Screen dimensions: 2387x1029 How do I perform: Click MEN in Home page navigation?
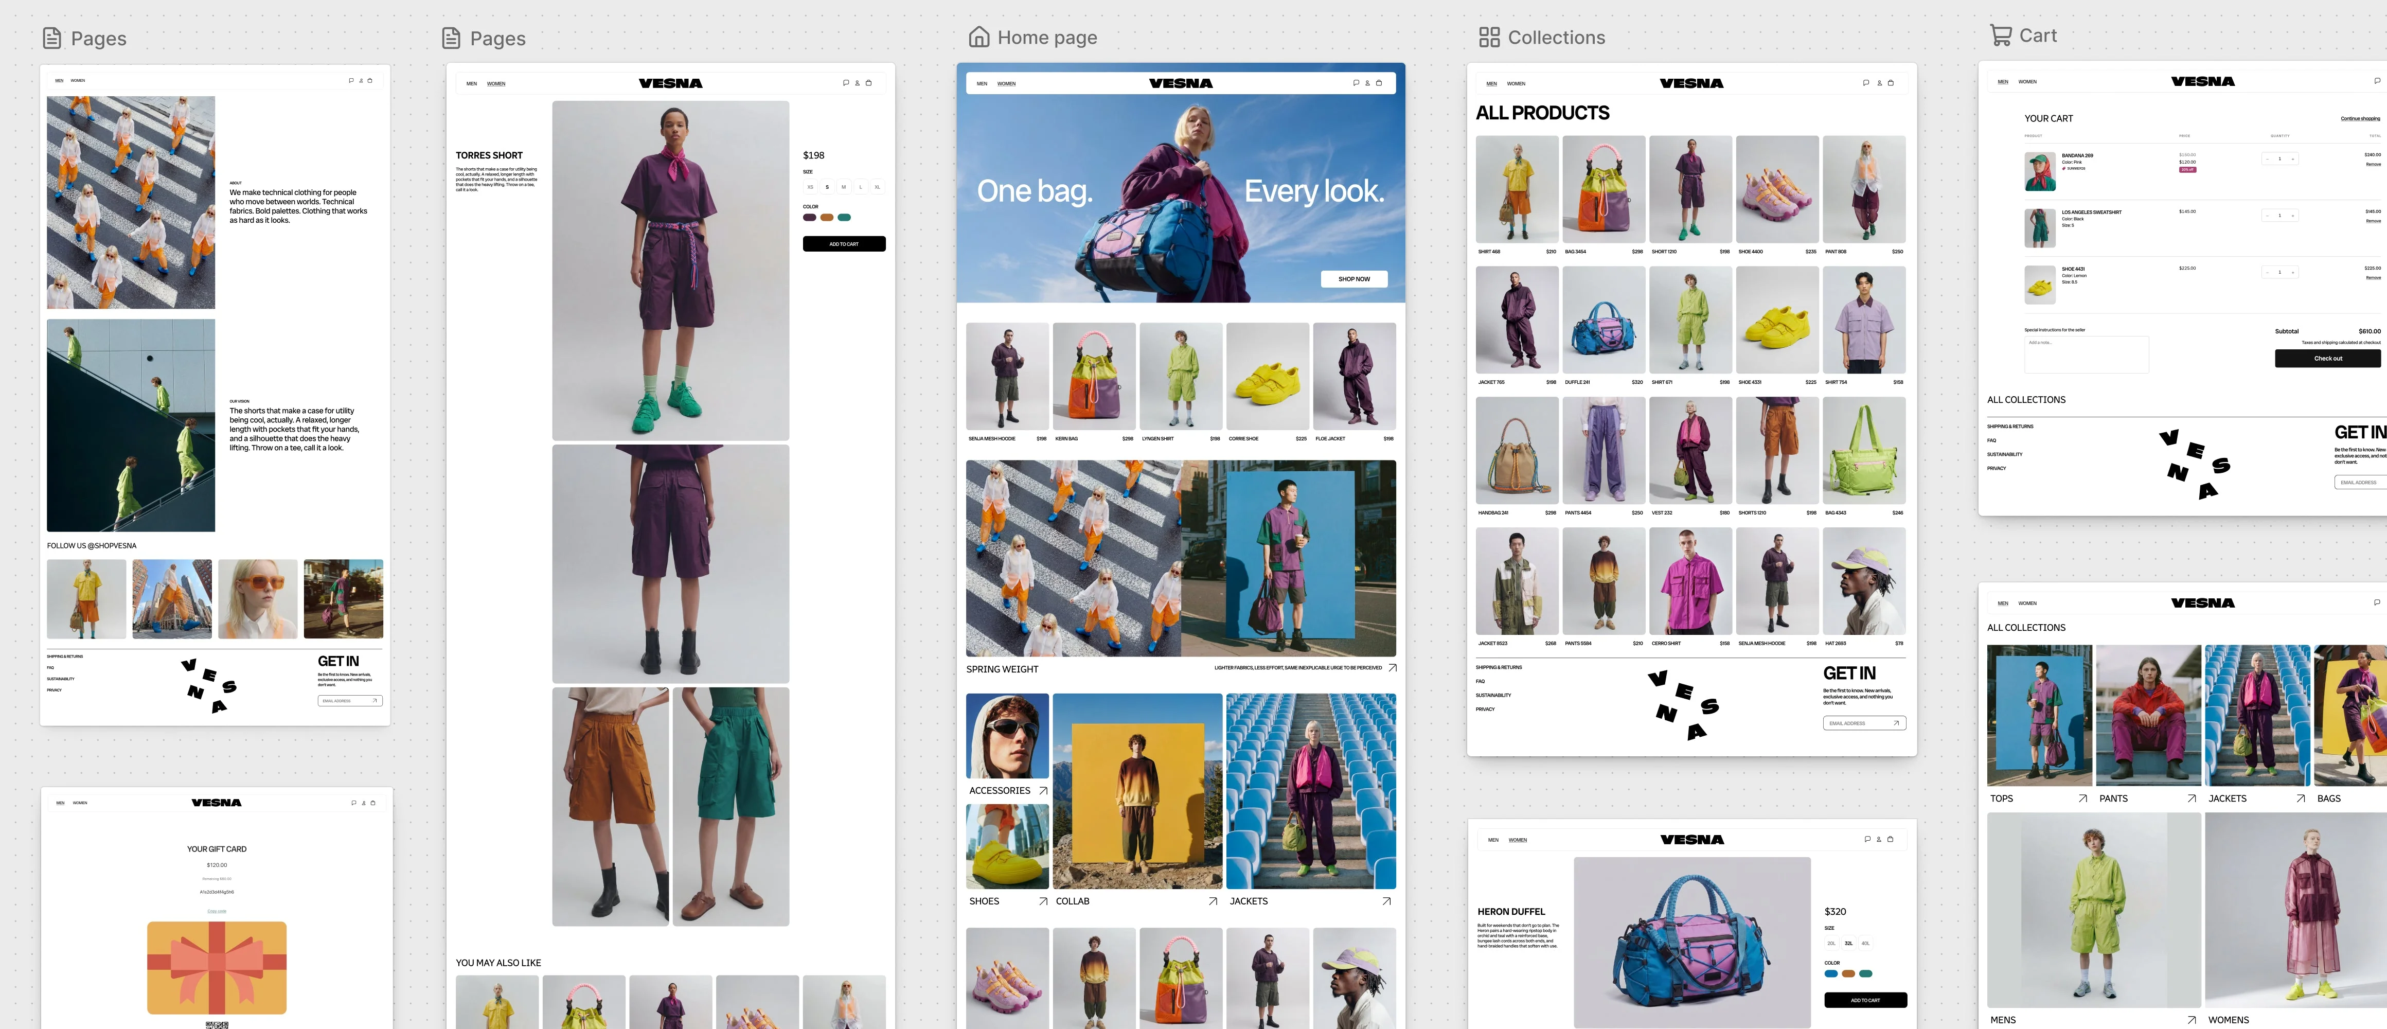coord(982,83)
